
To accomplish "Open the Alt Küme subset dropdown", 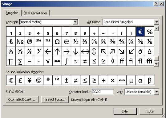I will pos(156,22).
